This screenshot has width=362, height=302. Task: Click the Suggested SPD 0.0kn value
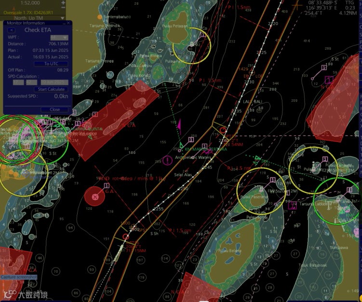click(x=61, y=96)
